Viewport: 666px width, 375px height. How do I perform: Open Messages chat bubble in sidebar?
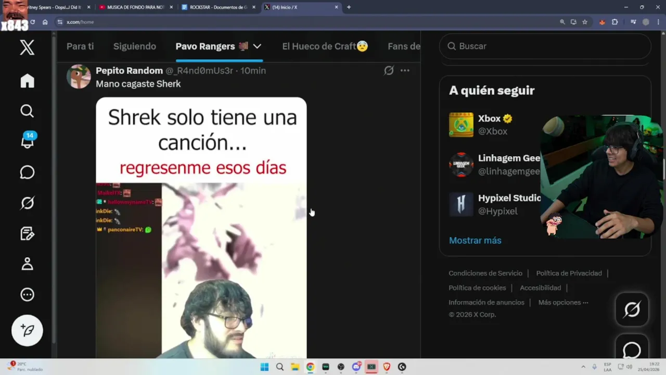click(27, 172)
